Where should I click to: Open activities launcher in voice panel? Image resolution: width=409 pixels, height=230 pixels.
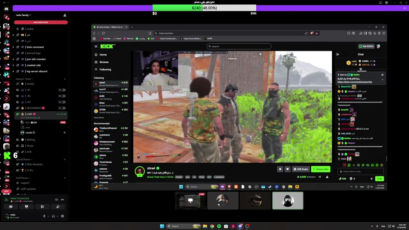(42, 207)
